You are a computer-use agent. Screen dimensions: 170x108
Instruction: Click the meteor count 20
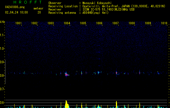tap(39, 12)
